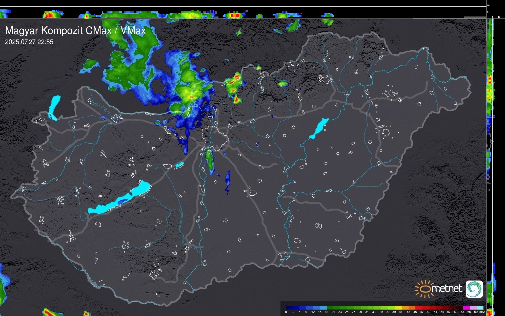
Task: Click the small cyan Lake Velence
Action: click(180, 165)
